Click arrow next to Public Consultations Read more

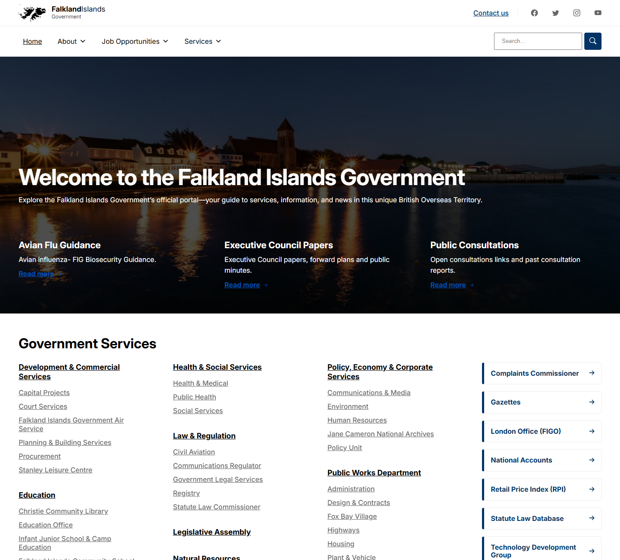pyautogui.click(x=472, y=285)
